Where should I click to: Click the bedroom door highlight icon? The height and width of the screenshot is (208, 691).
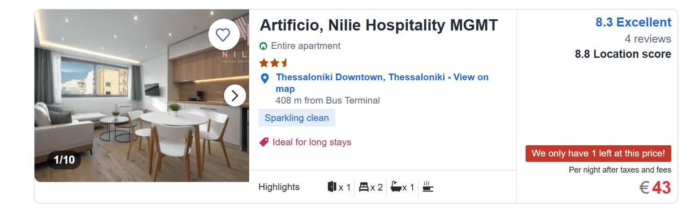click(x=332, y=186)
